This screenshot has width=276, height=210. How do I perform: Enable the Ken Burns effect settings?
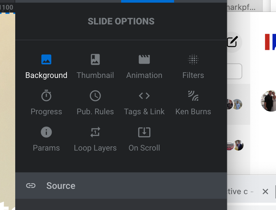point(193,102)
